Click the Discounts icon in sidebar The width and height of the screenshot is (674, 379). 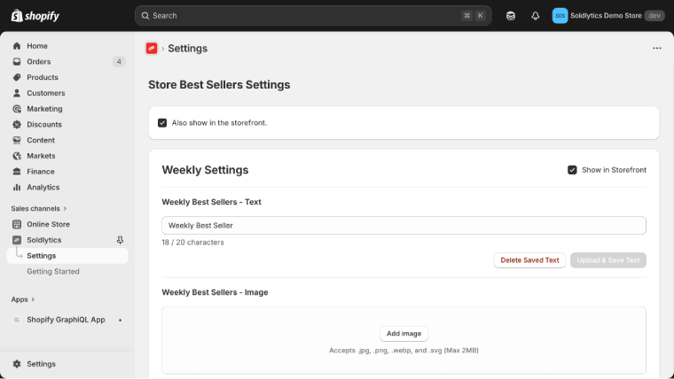(x=17, y=125)
